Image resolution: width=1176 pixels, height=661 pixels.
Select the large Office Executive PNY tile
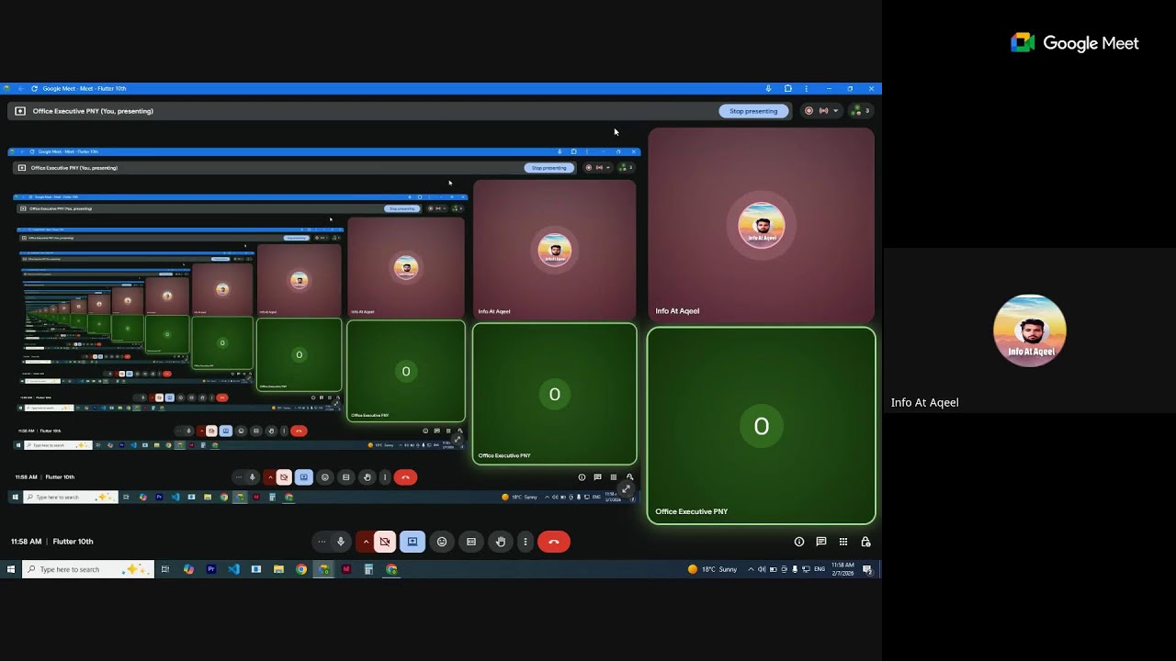point(761,426)
